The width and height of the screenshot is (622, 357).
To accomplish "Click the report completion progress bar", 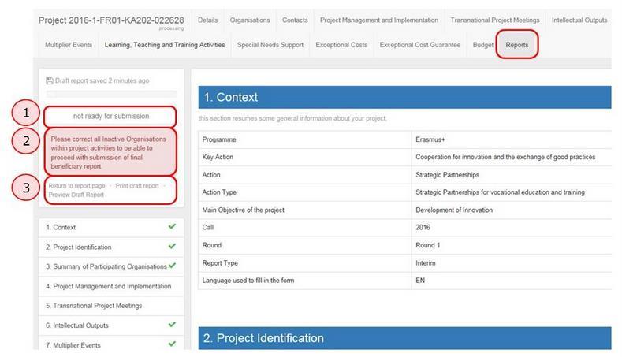I will pyautogui.click(x=111, y=94).
